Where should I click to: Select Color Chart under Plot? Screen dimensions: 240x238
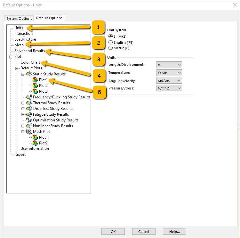(x=30, y=62)
